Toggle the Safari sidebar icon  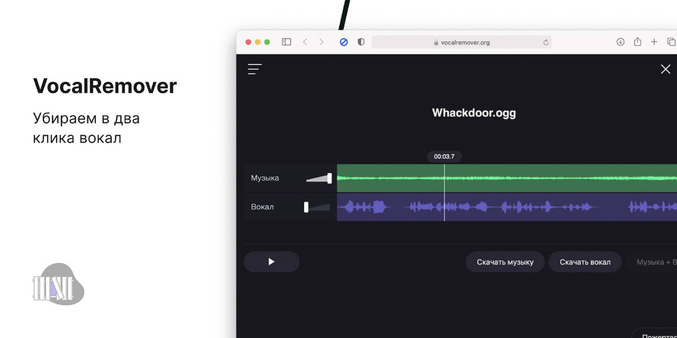pyautogui.click(x=287, y=42)
